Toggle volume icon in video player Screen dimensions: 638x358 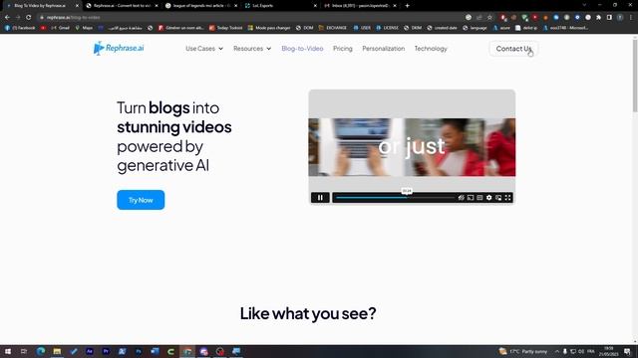(x=461, y=198)
